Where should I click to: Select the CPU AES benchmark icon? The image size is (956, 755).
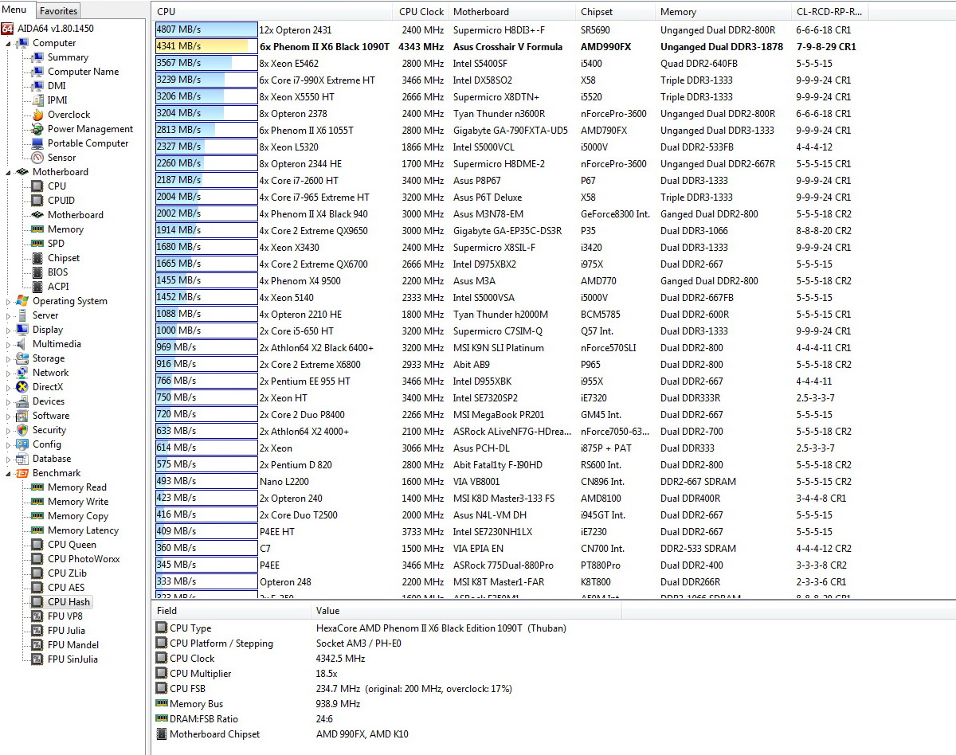click(x=37, y=588)
